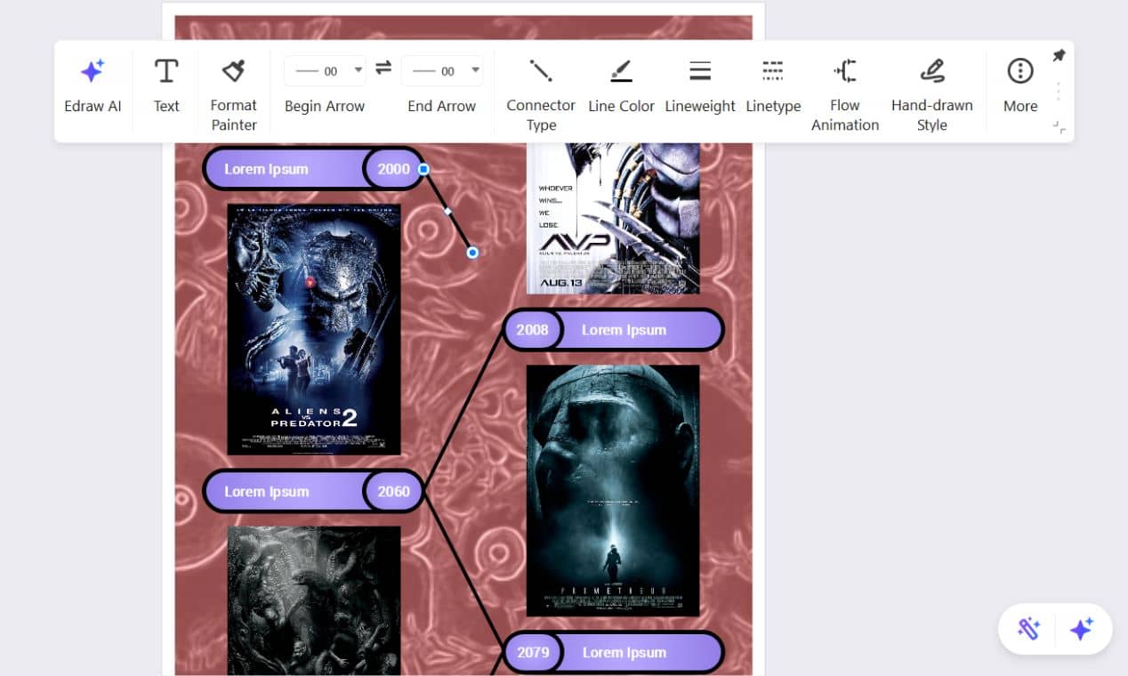Collapse the floating toolbar using corner icon
The image size is (1128, 676).
point(1059,127)
